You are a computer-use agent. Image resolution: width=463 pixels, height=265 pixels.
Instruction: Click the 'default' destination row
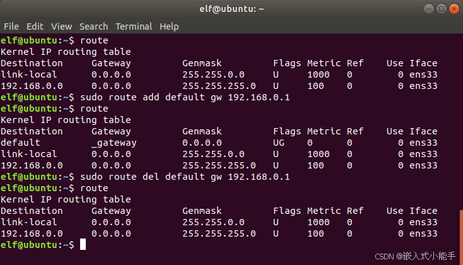tap(219, 143)
